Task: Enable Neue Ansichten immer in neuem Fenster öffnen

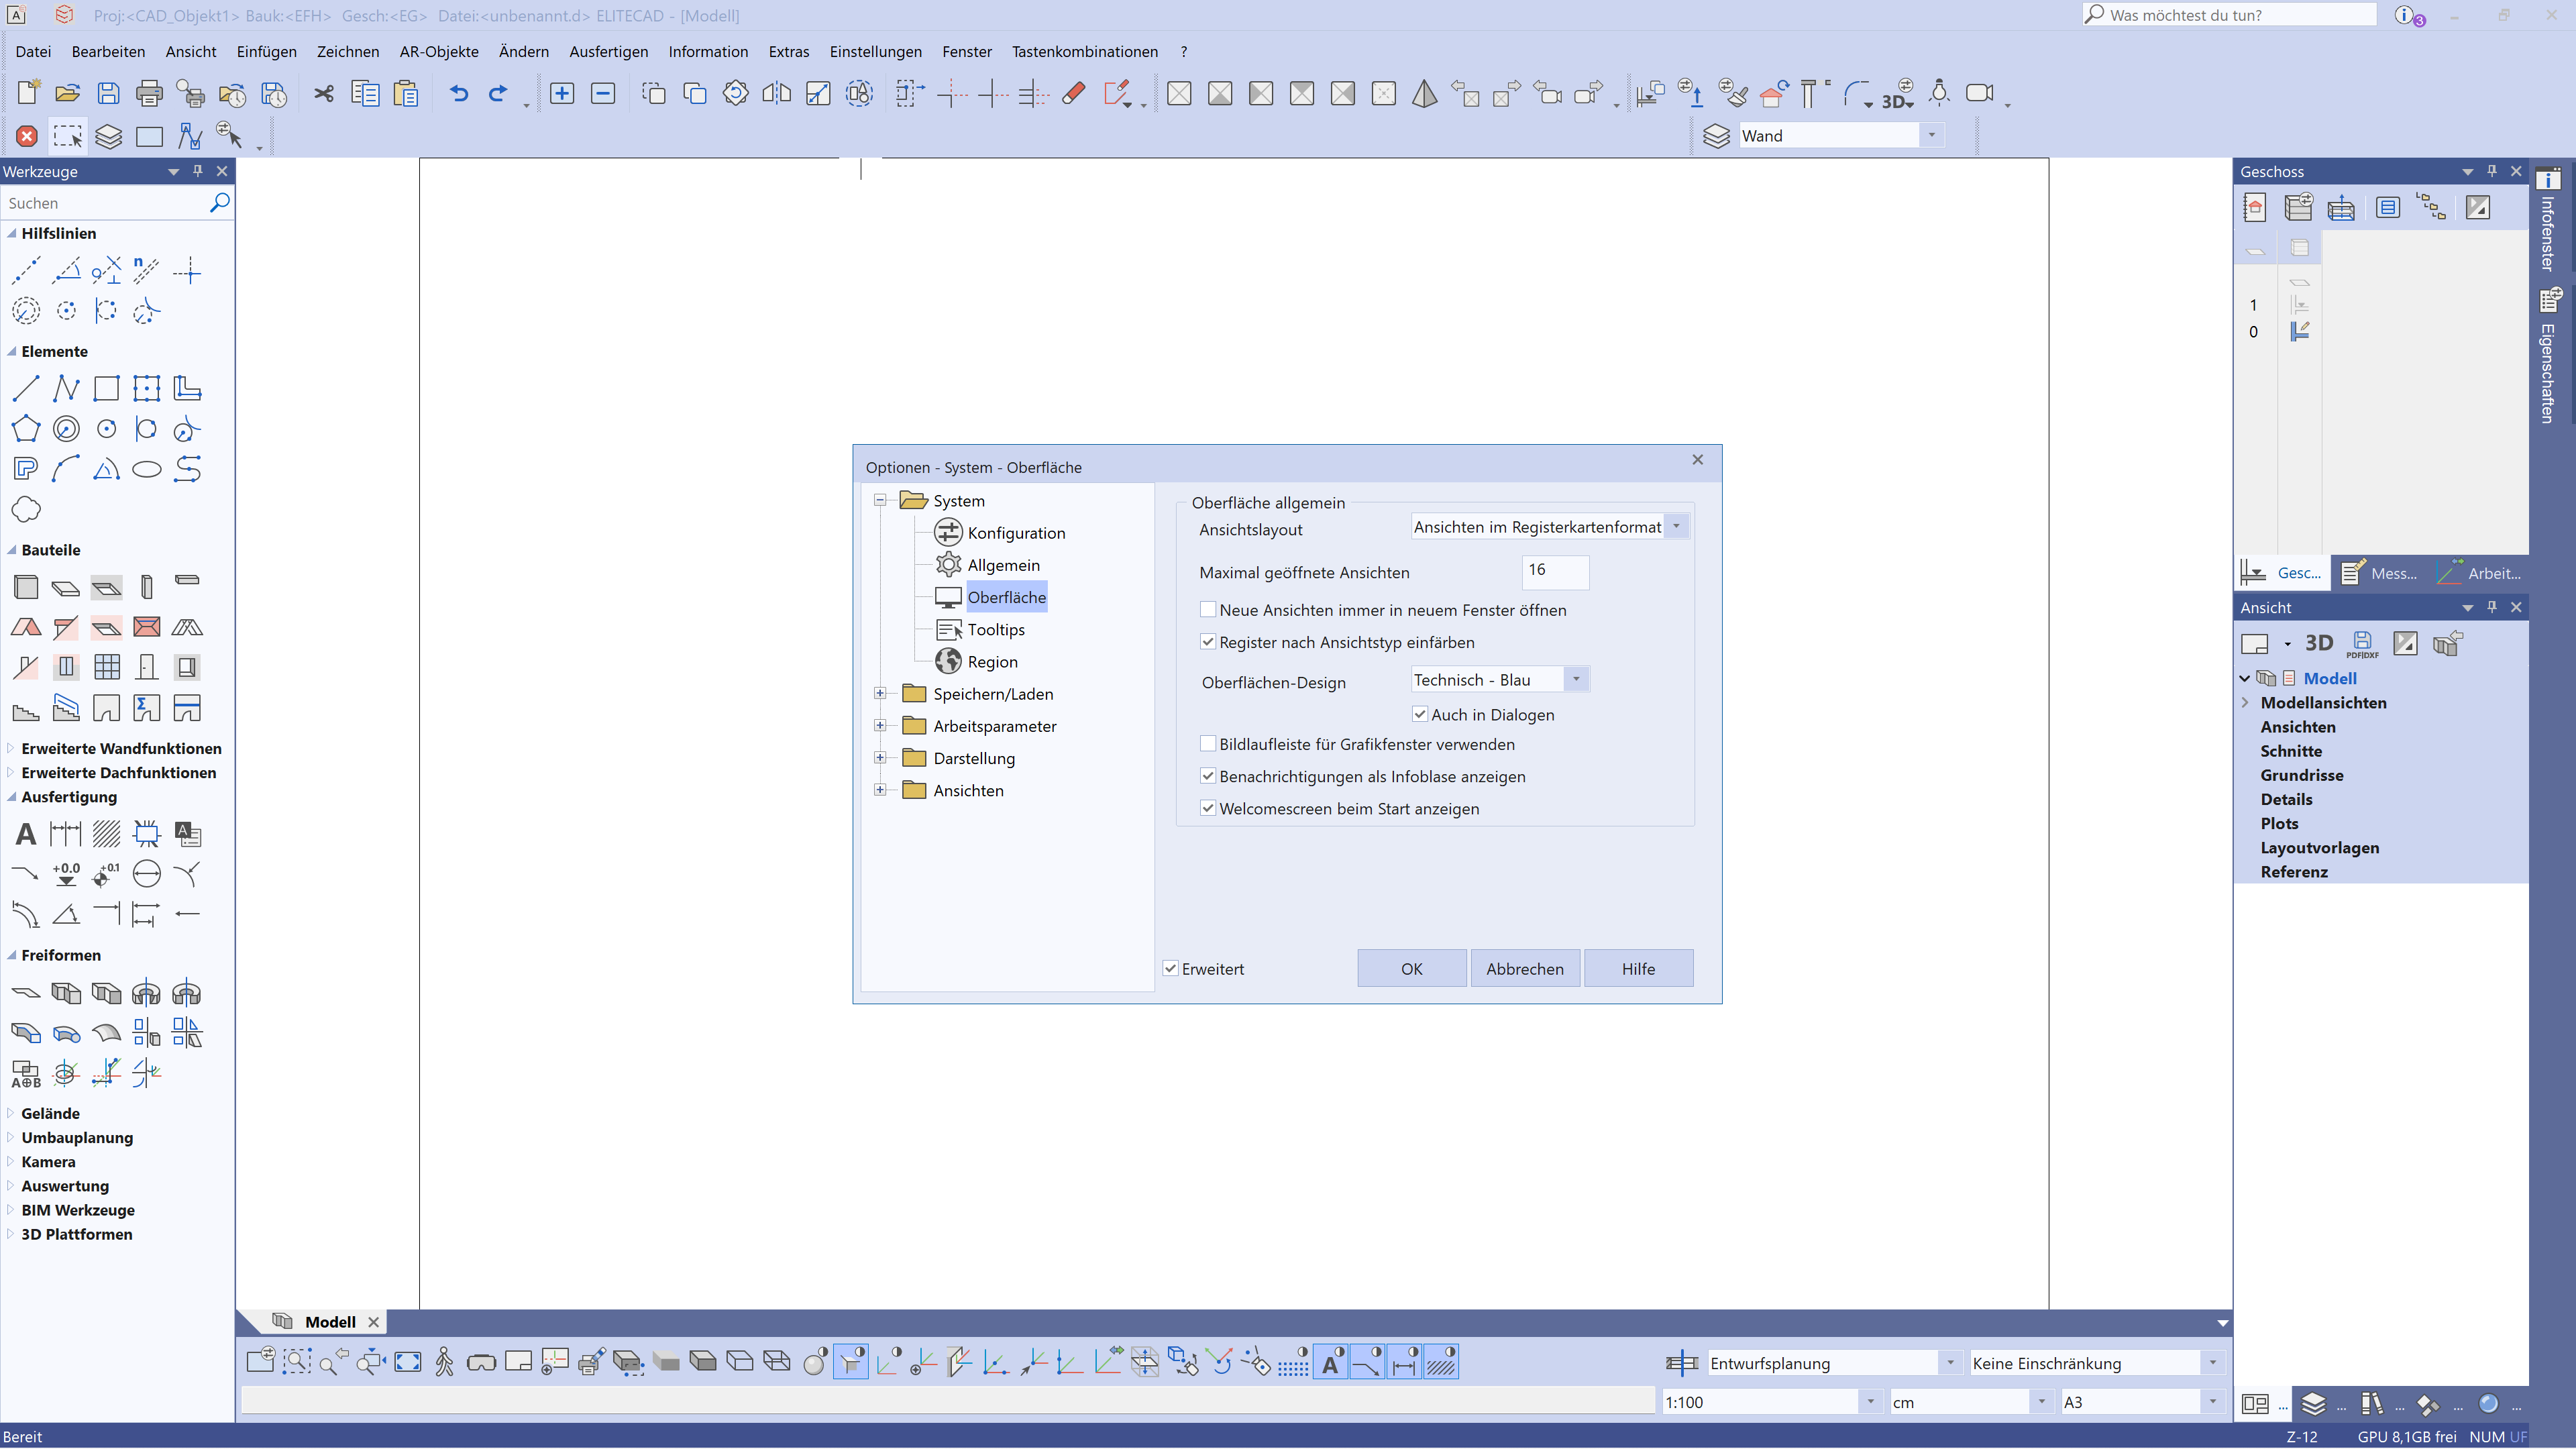Action: (1208, 609)
